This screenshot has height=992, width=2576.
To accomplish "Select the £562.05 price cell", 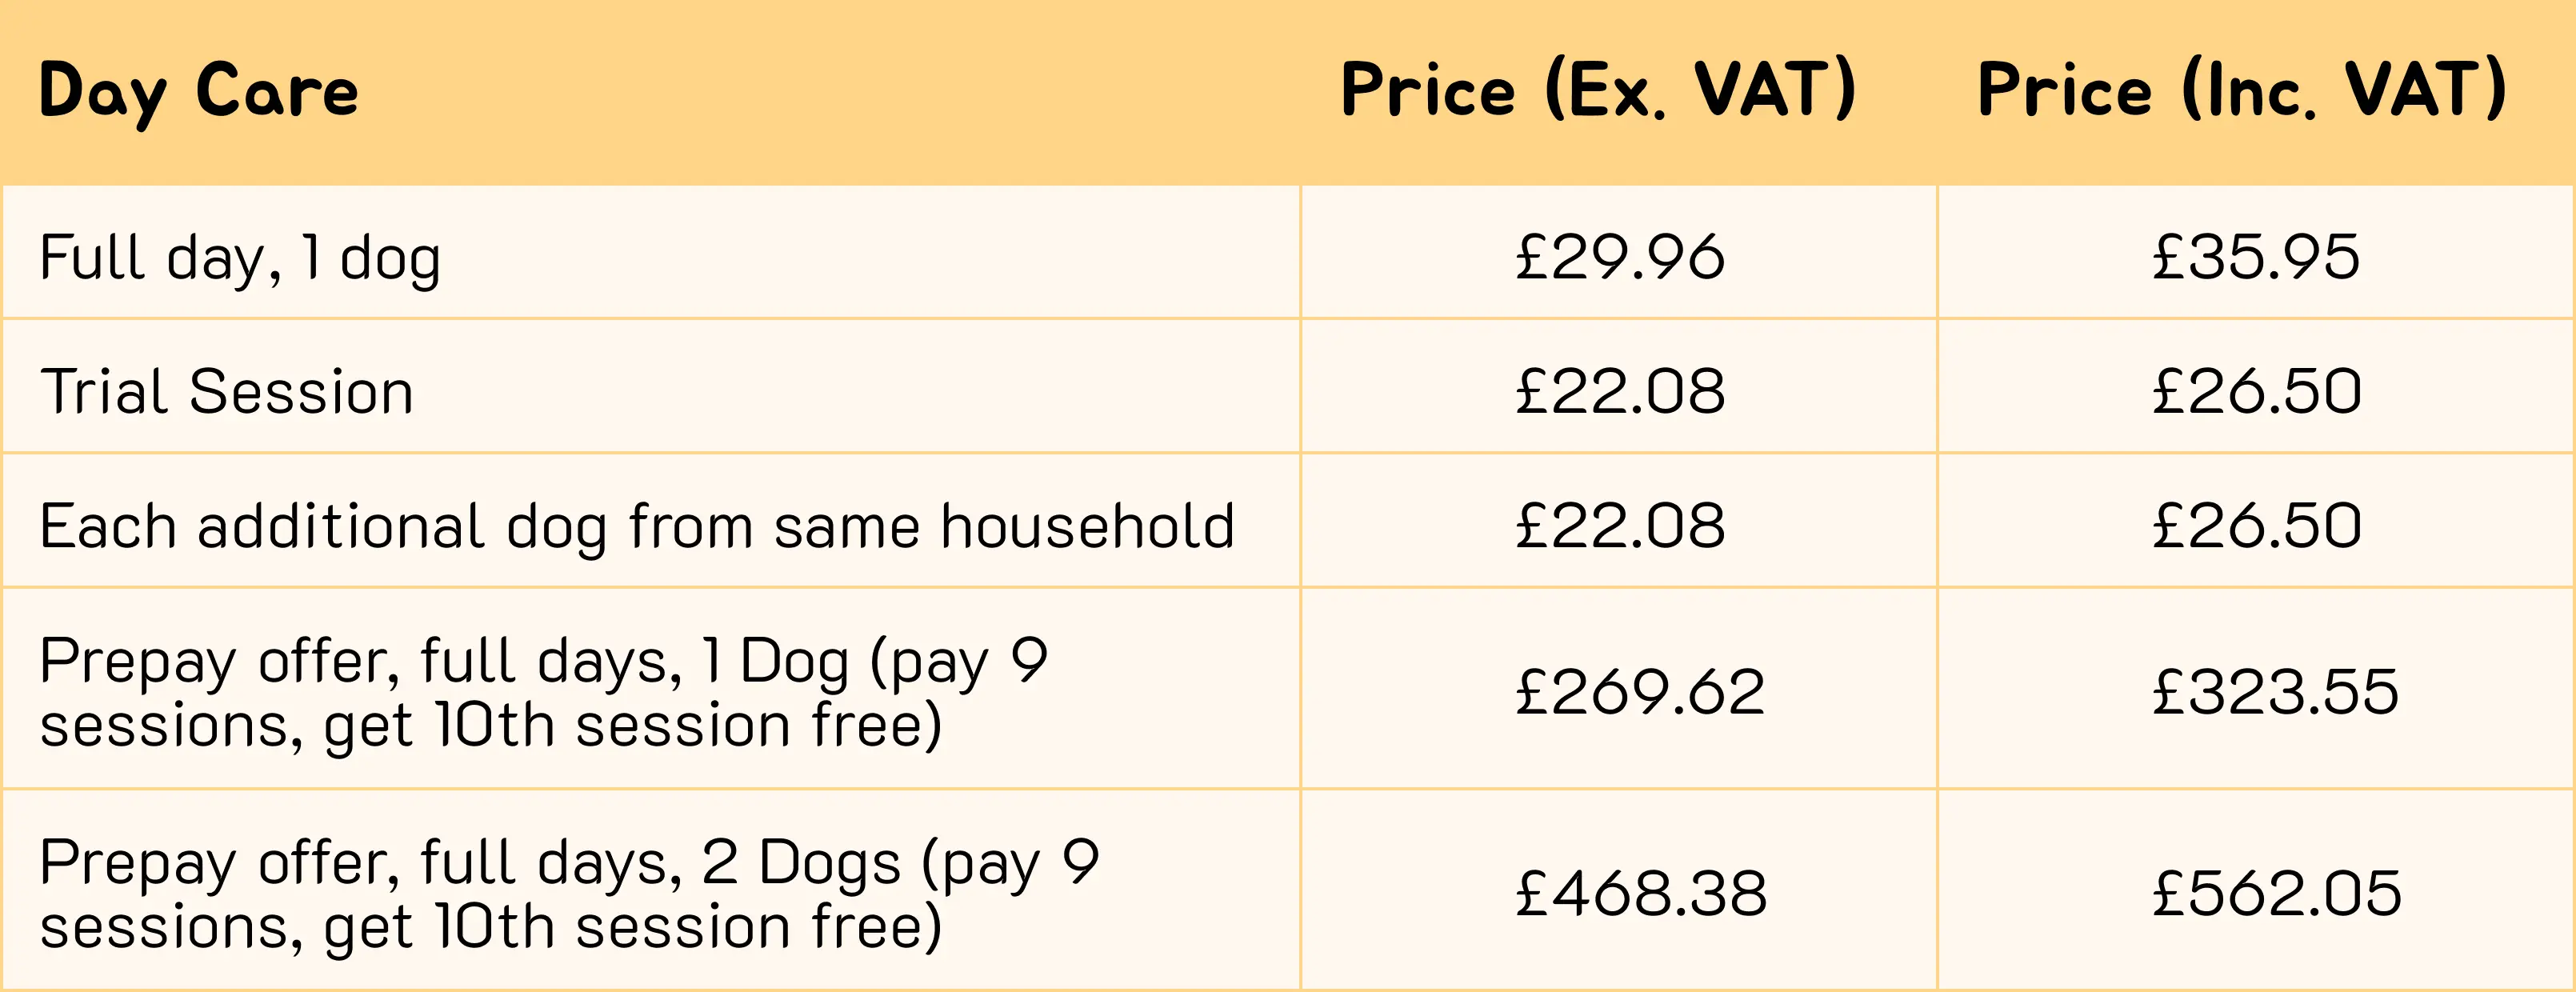I will tap(2276, 893).
